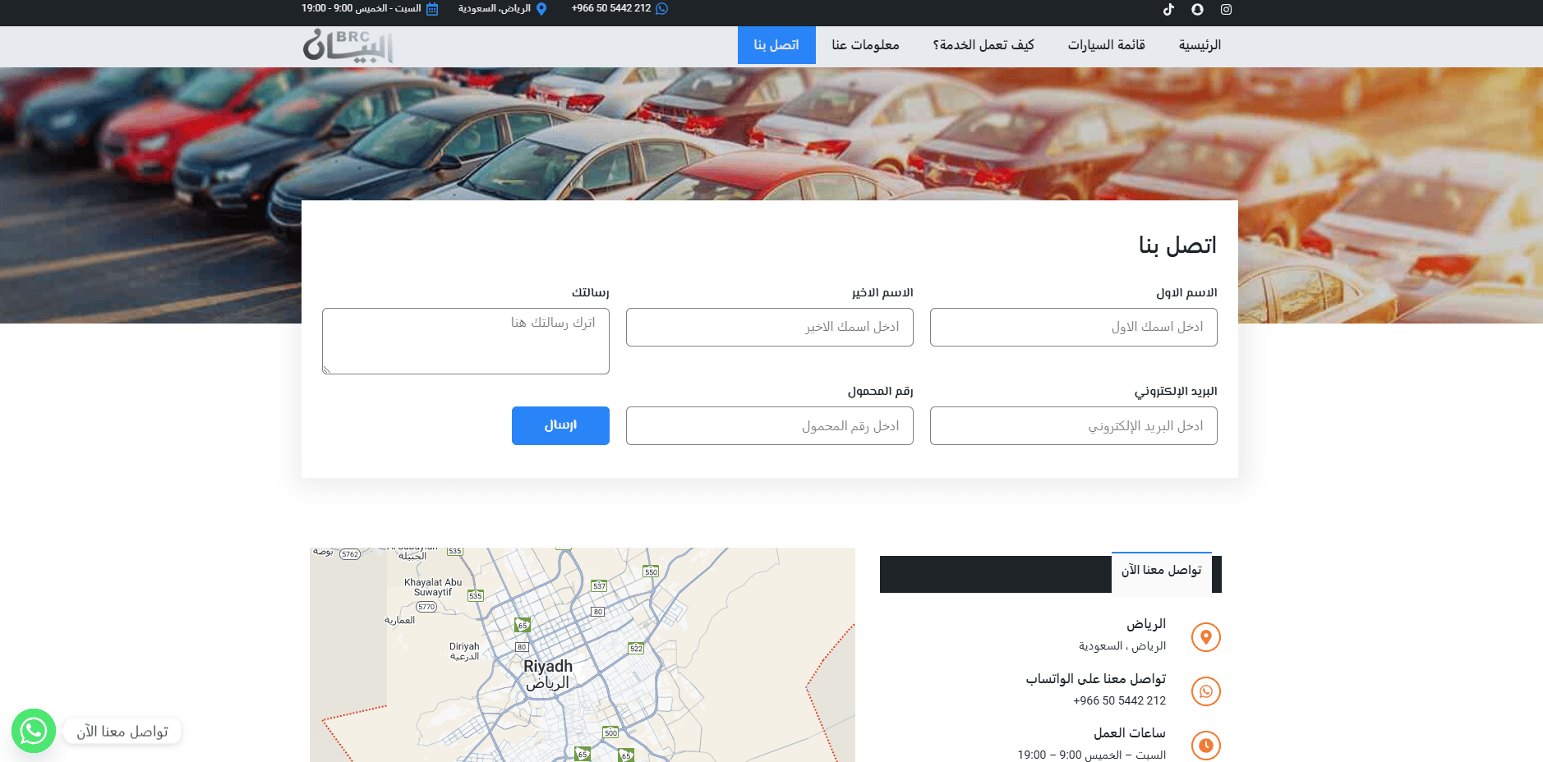Click the الرياض sidebar location heading
The image size is (1543, 762).
[x=1145, y=624]
